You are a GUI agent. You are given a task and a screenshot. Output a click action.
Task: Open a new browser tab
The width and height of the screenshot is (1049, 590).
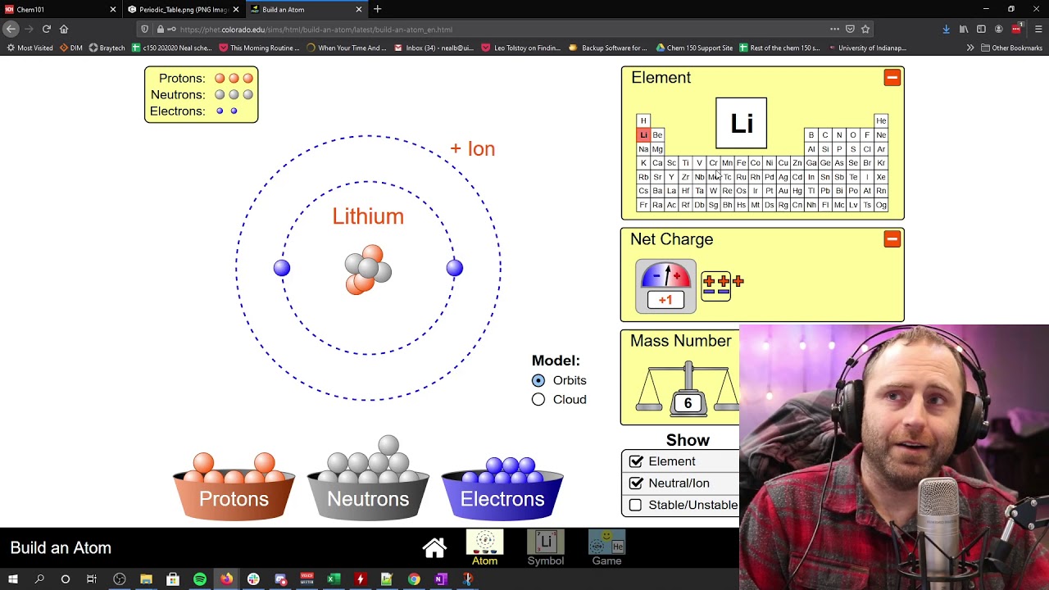(x=378, y=9)
